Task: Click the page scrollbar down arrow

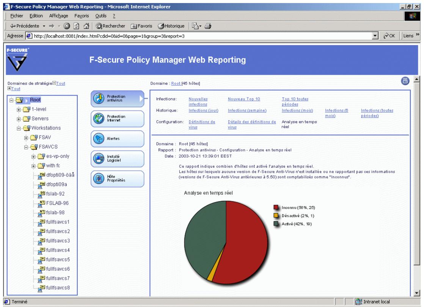Action: [417, 293]
